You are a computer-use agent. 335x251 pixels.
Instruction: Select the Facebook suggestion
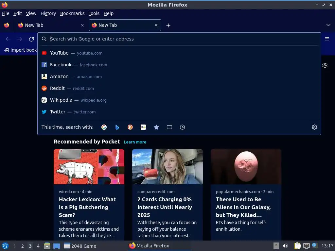[179, 65]
